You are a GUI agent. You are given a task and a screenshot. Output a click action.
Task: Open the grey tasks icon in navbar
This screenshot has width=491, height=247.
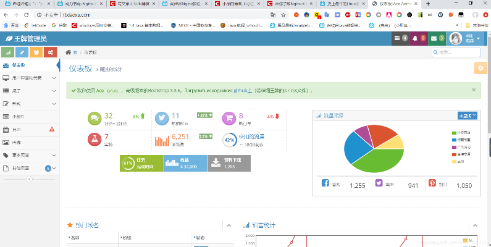[400, 38]
